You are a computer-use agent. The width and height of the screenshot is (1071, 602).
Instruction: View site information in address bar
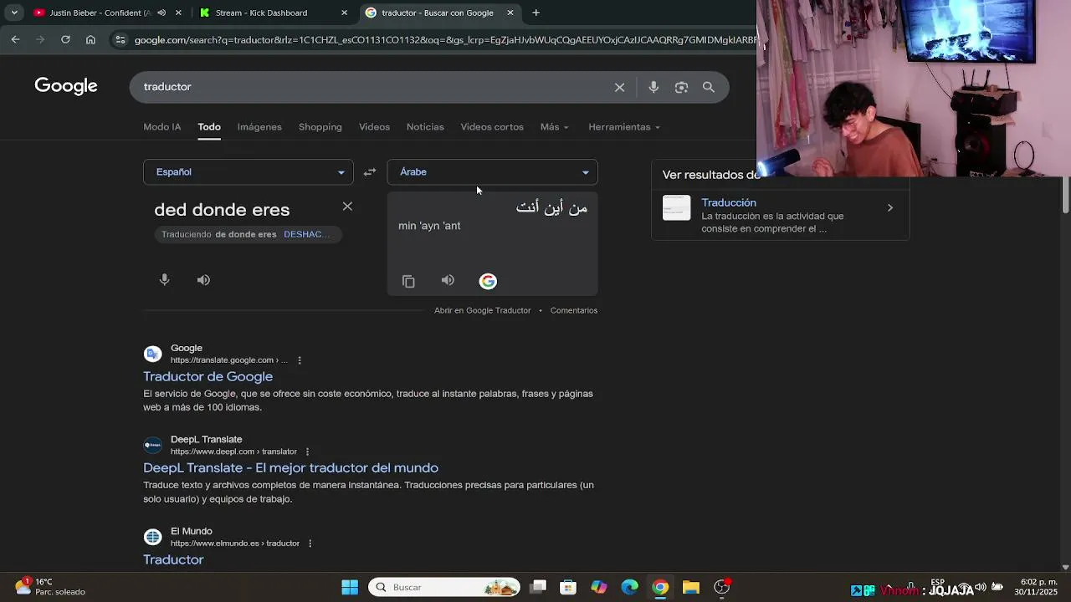(x=120, y=39)
